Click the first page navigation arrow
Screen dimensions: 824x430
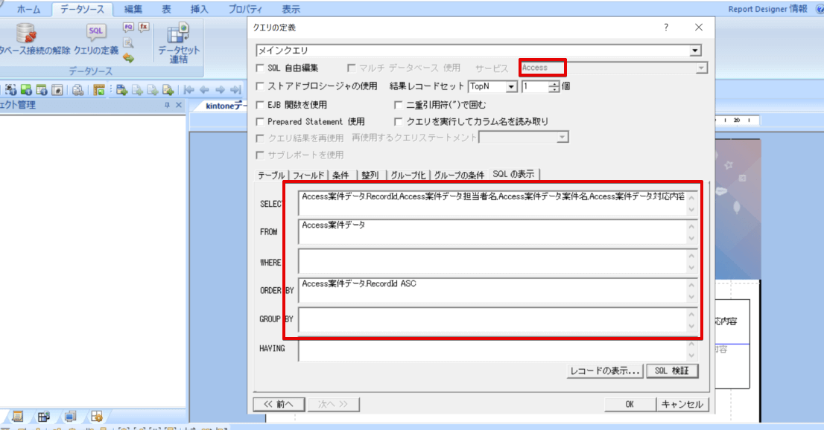click(189, 90)
